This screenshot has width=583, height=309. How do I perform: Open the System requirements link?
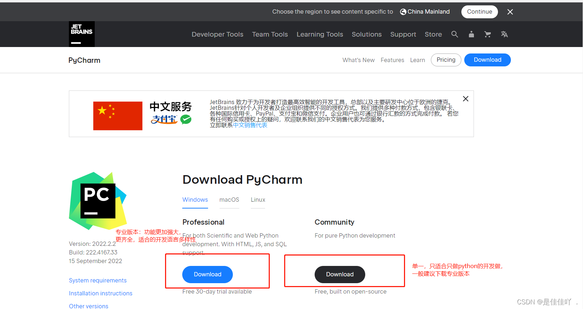98,281
